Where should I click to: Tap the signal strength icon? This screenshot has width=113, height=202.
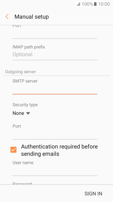click(78, 4)
